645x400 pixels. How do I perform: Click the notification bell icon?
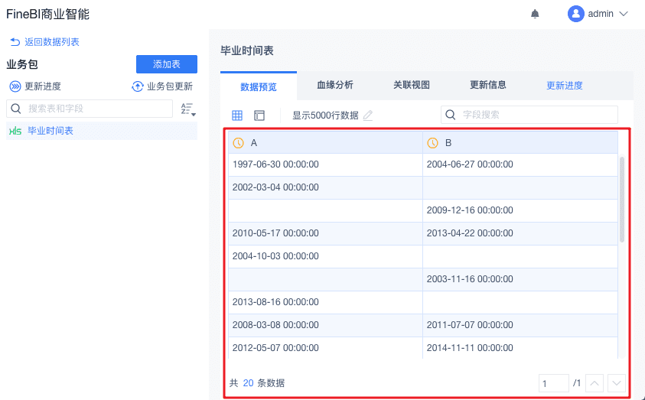click(x=535, y=14)
